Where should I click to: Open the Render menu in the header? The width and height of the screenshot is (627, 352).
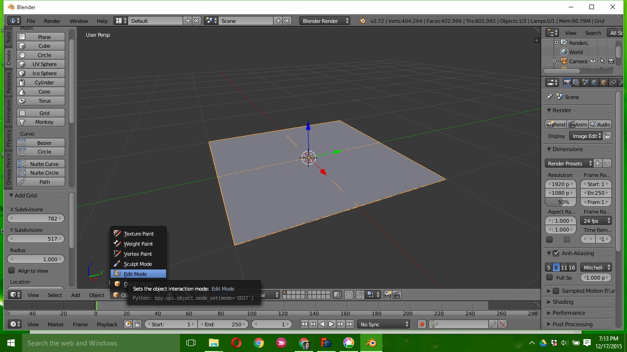(52, 21)
